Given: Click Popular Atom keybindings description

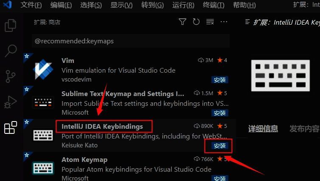Looking at the screenshot, I should (136, 170).
